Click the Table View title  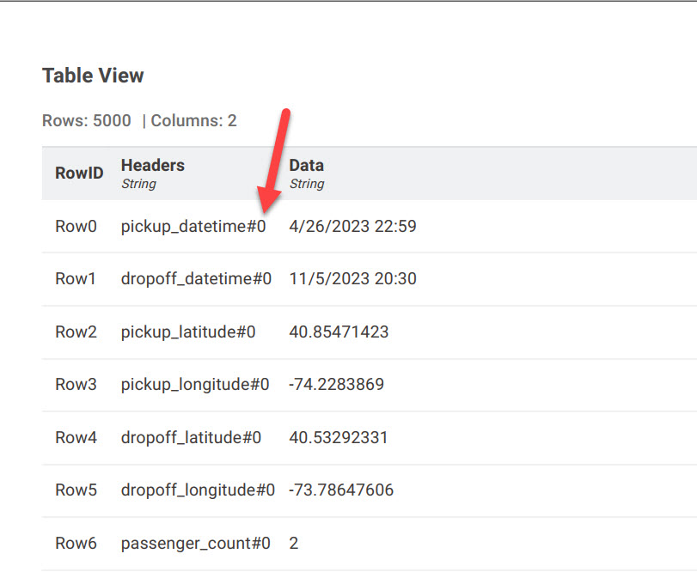(93, 76)
